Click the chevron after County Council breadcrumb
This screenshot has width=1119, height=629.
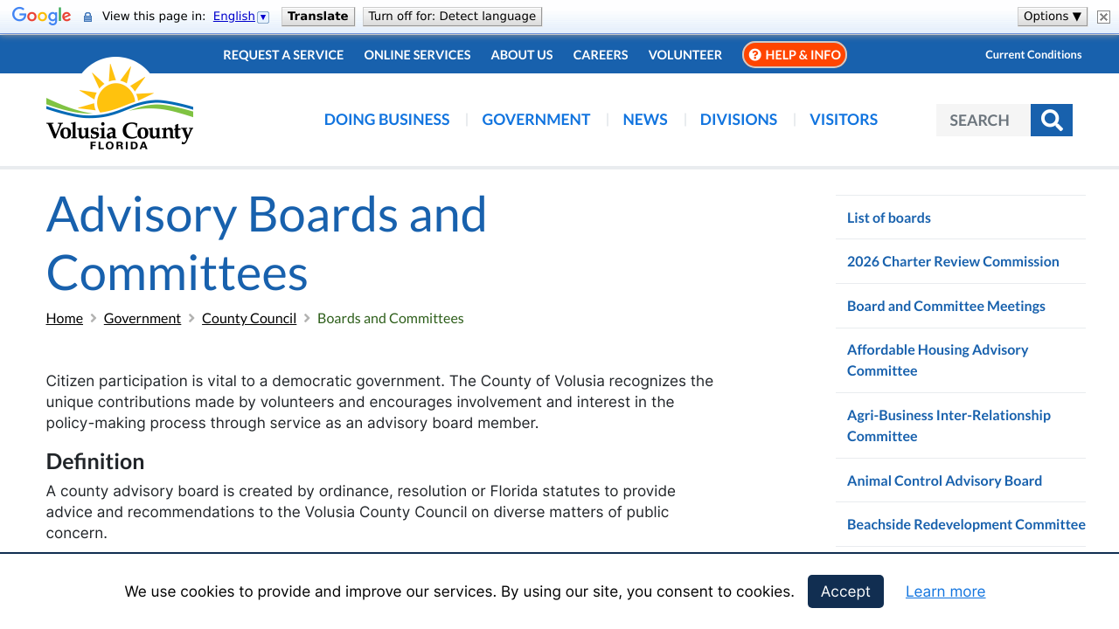[306, 318]
